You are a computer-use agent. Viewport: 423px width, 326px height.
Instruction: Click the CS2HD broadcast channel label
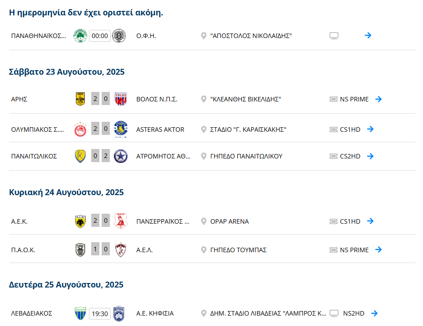pos(350,156)
